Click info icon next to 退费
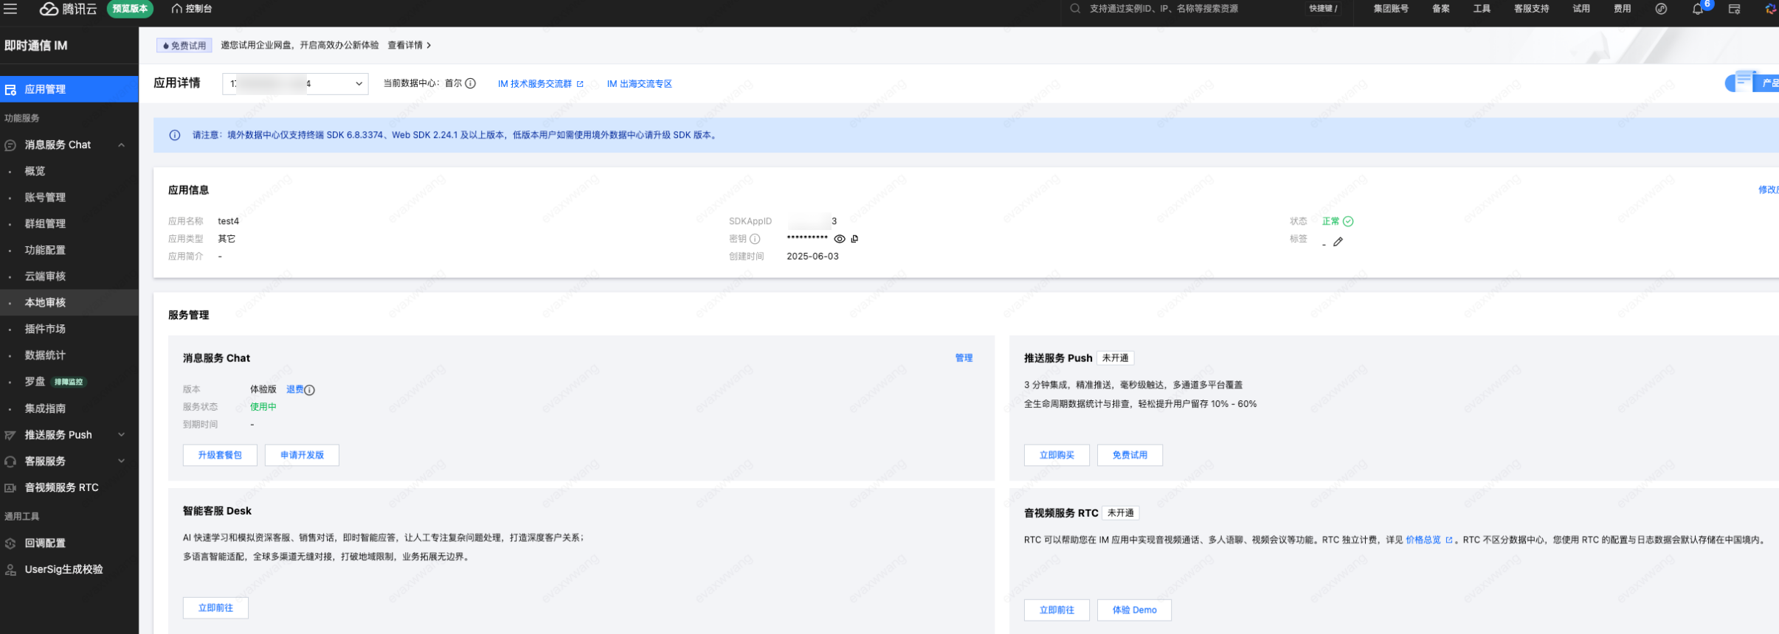The image size is (1779, 634). (x=310, y=390)
